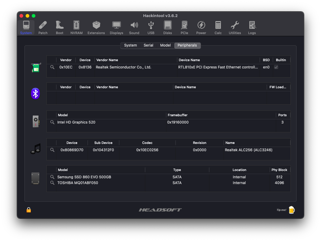Click the magnifier beside 0x80869D70 audio row
This screenshot has height=241, width=321.
point(52,150)
